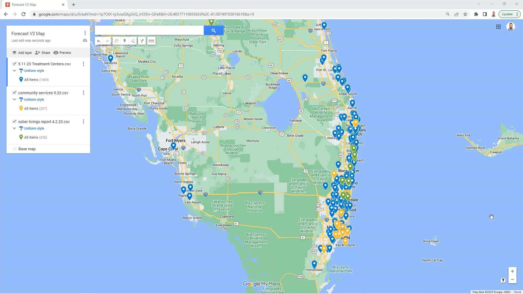Select the measure distances ruler tool
This screenshot has width=523, height=294.
pos(151,41)
